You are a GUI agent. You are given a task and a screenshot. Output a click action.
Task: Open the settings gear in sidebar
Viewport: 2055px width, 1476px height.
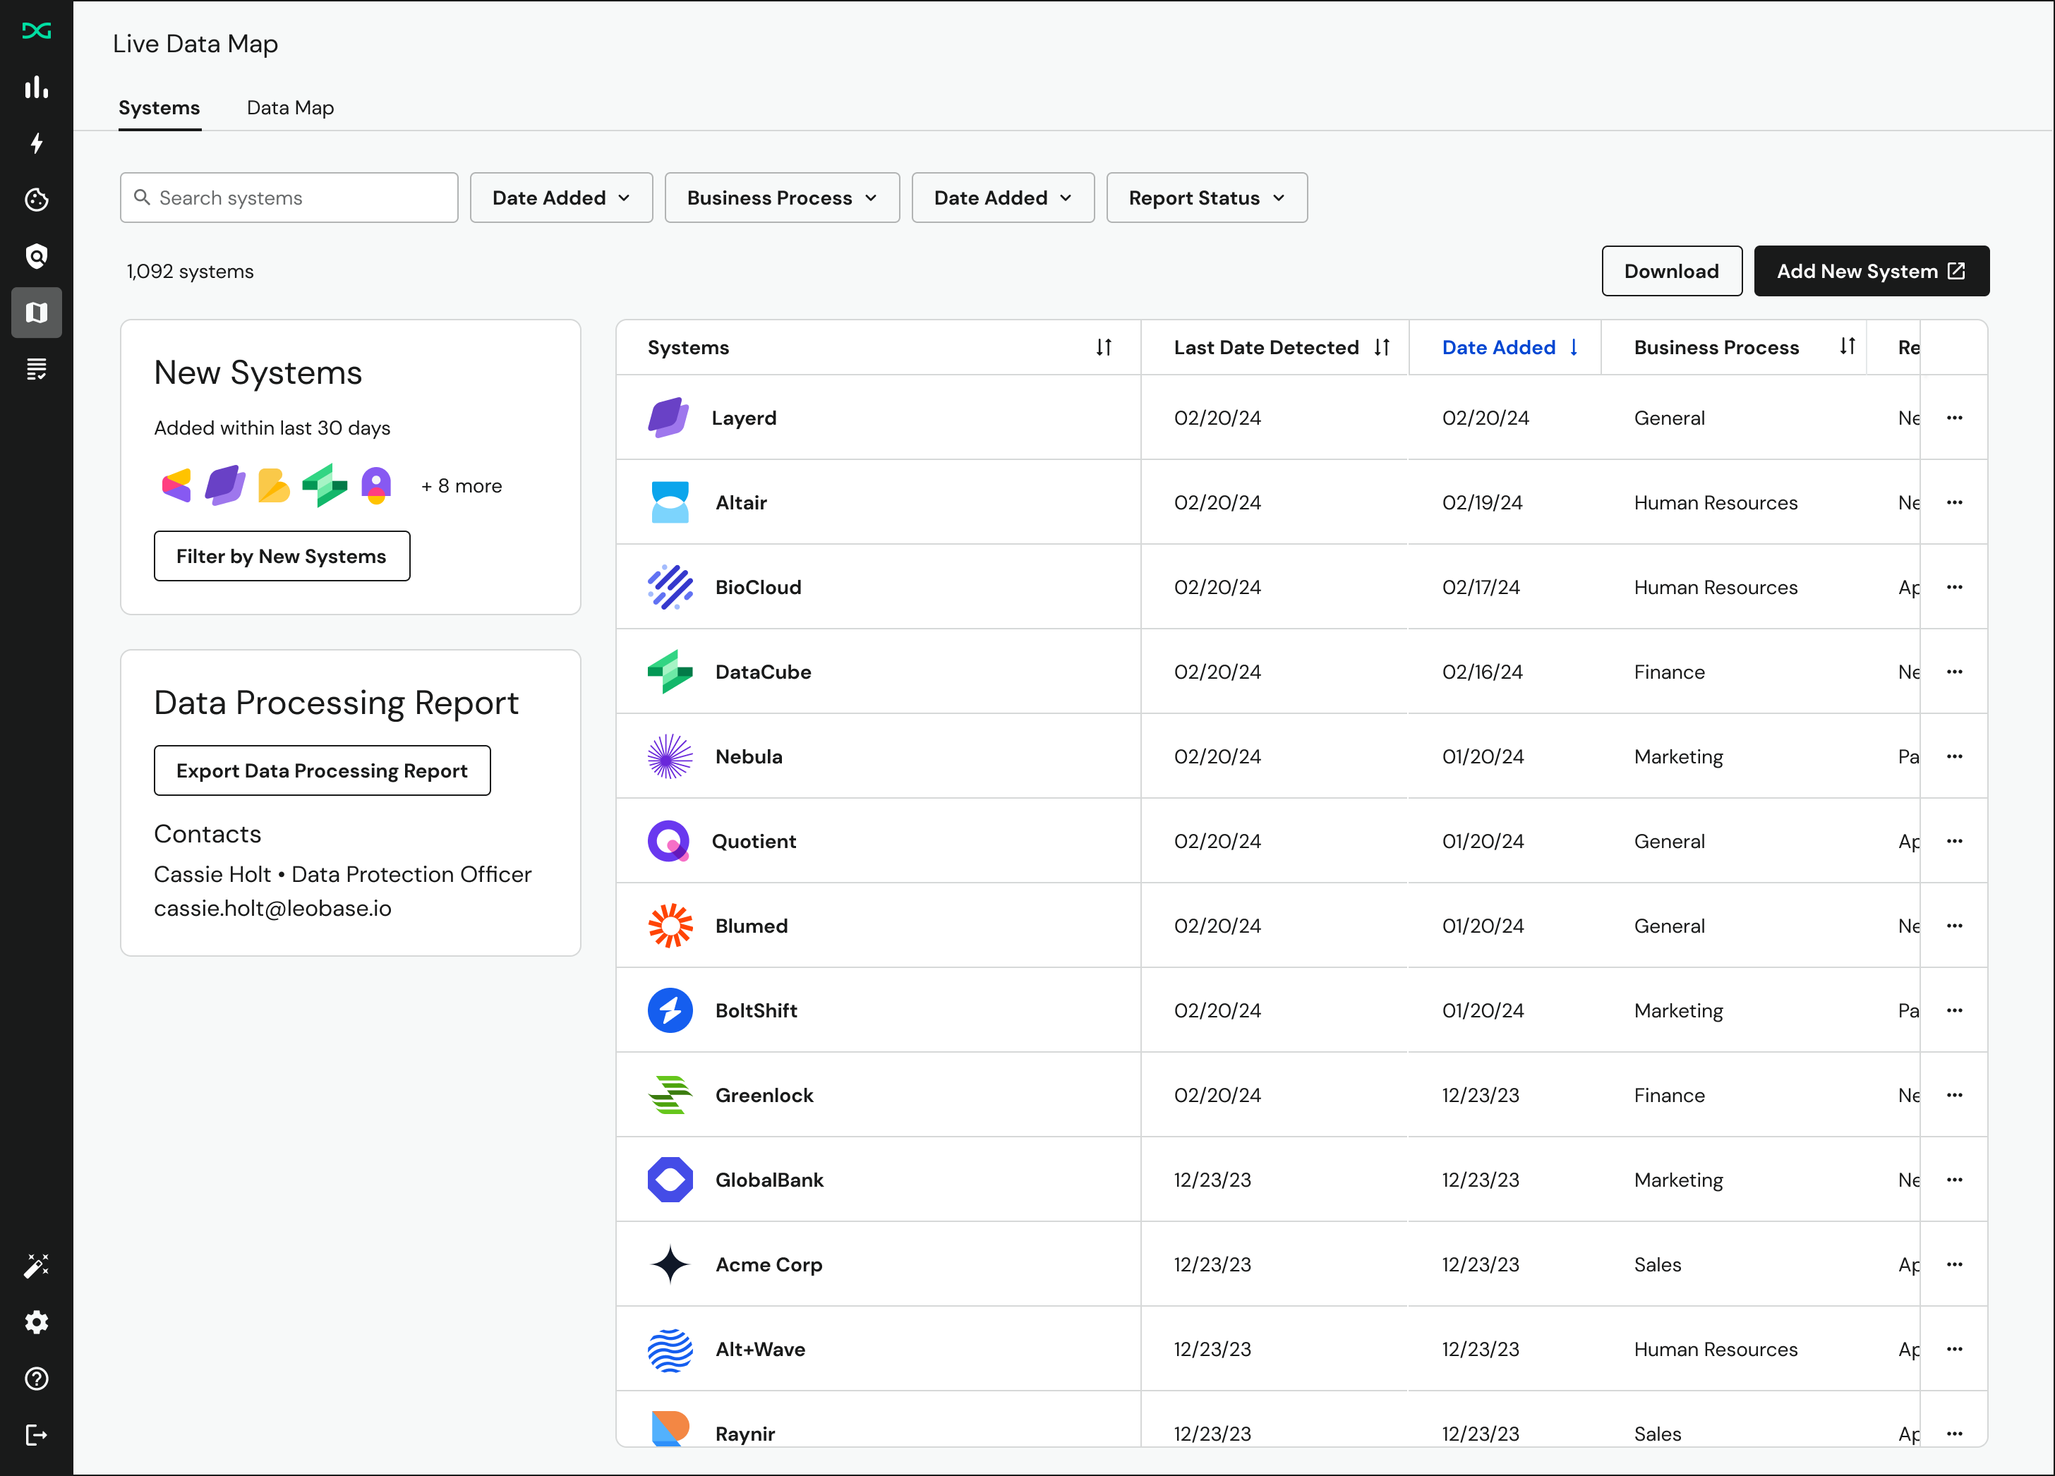point(36,1322)
